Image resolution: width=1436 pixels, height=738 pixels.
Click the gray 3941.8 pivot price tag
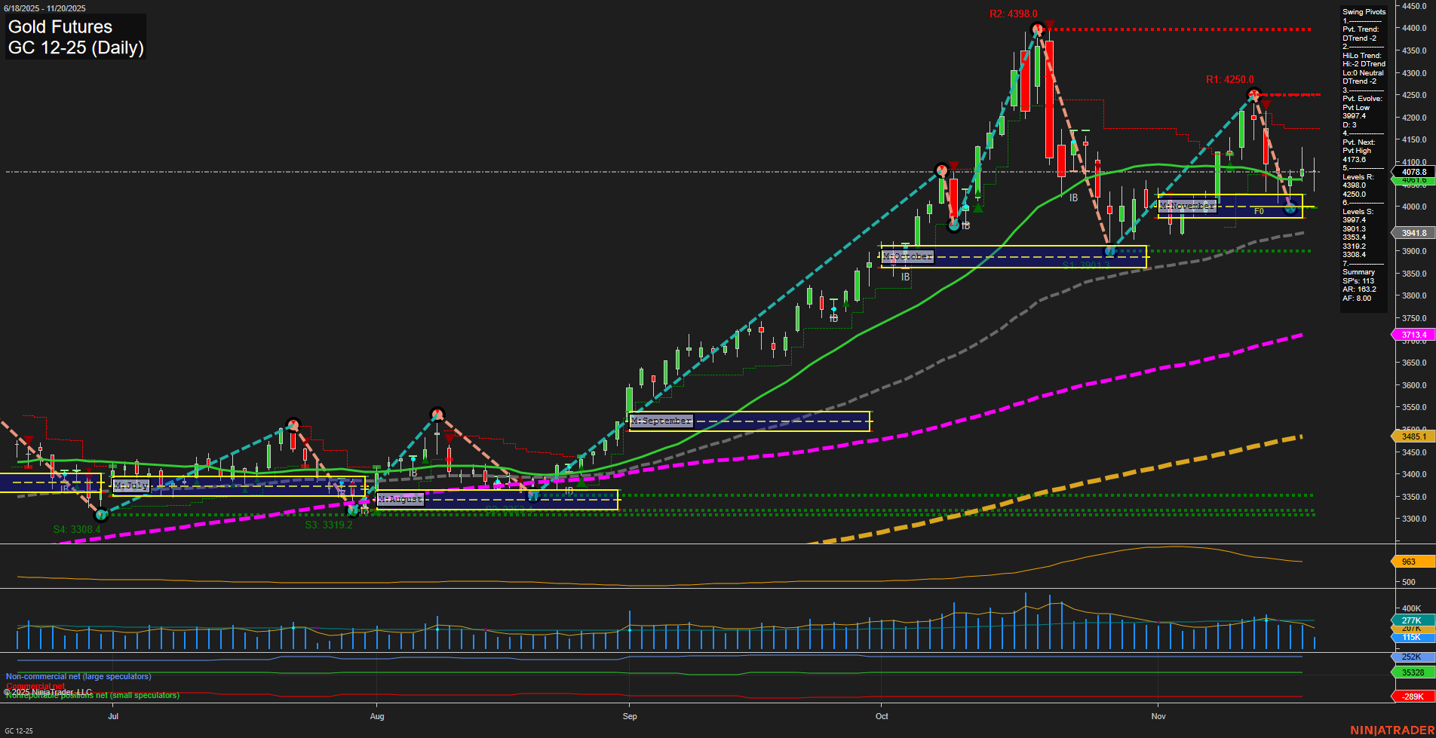click(1410, 232)
